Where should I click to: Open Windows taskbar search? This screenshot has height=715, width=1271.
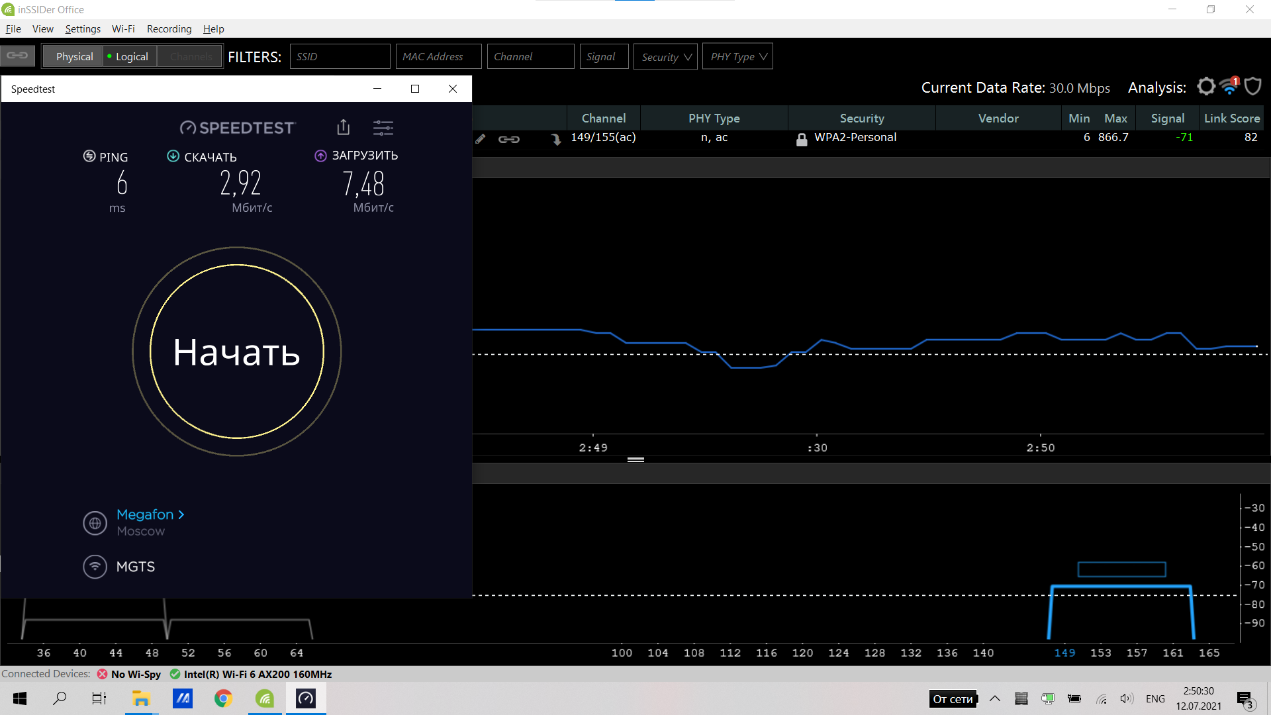point(60,698)
